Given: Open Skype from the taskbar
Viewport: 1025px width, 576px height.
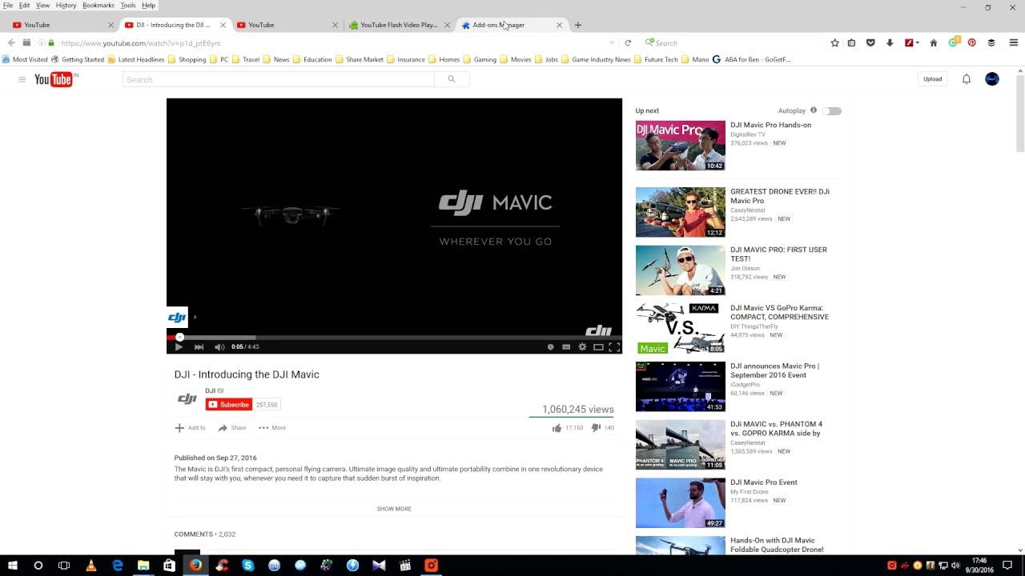Looking at the screenshot, I should click(248, 566).
